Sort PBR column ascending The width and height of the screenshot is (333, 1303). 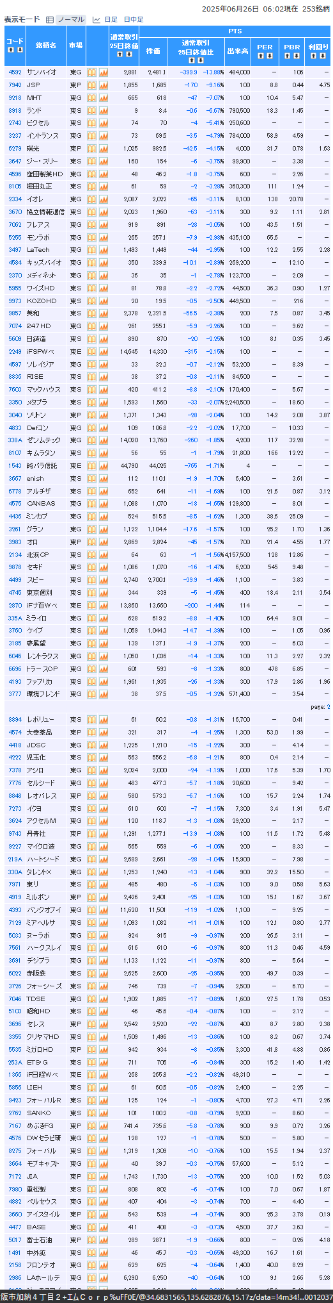coord(288,56)
